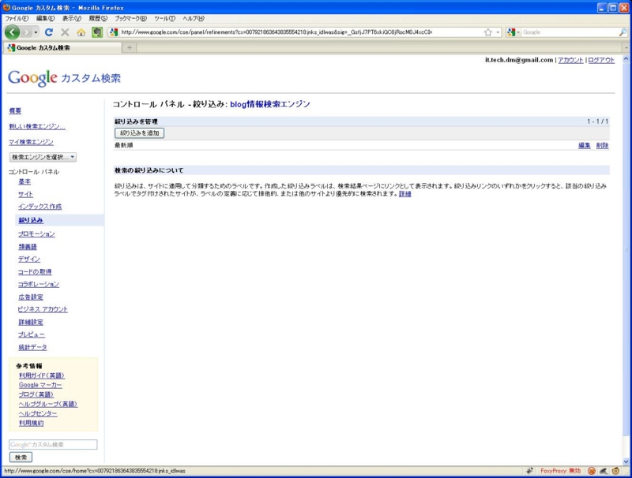Viewport: 632px width, 478px height.
Task: Open 利用規約 link
Action: pyautogui.click(x=31, y=423)
